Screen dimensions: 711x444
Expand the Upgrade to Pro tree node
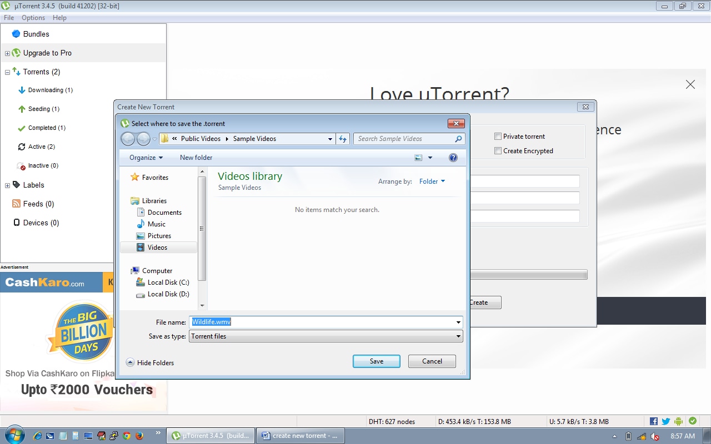pos(7,53)
